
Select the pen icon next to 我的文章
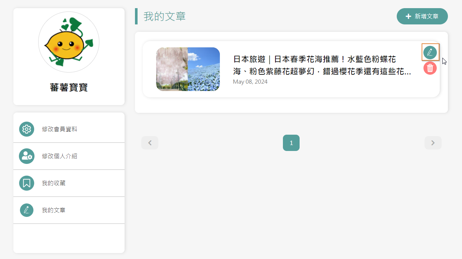coord(26,210)
